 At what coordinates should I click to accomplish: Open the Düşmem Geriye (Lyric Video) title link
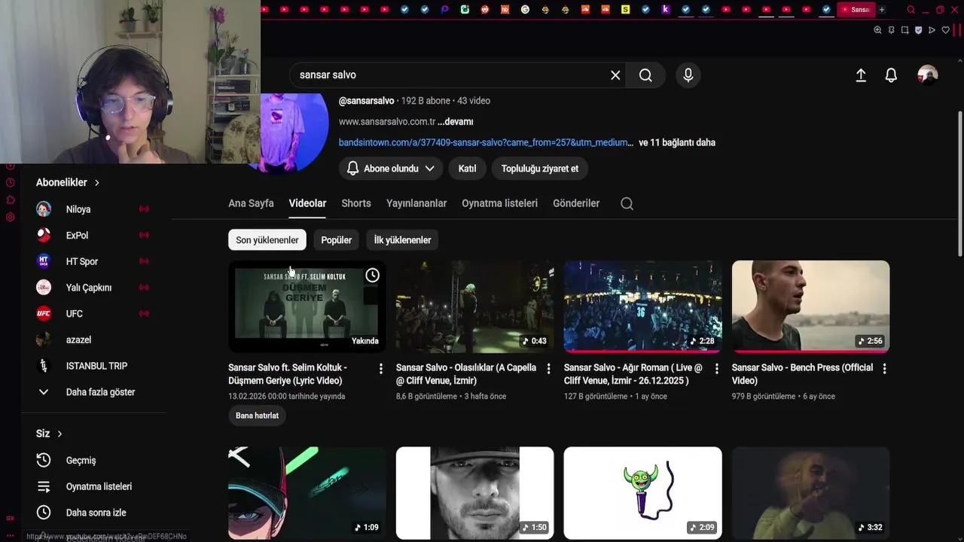[288, 374]
